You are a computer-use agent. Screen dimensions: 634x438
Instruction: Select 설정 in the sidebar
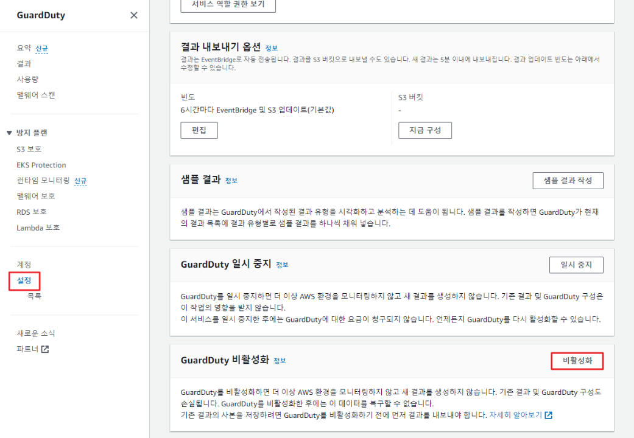[x=24, y=280]
